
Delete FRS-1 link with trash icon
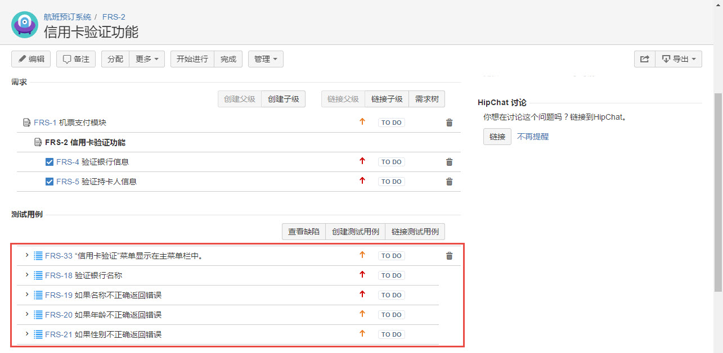click(x=449, y=123)
